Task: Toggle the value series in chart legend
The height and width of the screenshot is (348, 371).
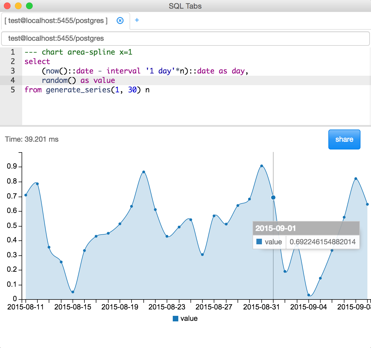Action: (x=185, y=318)
